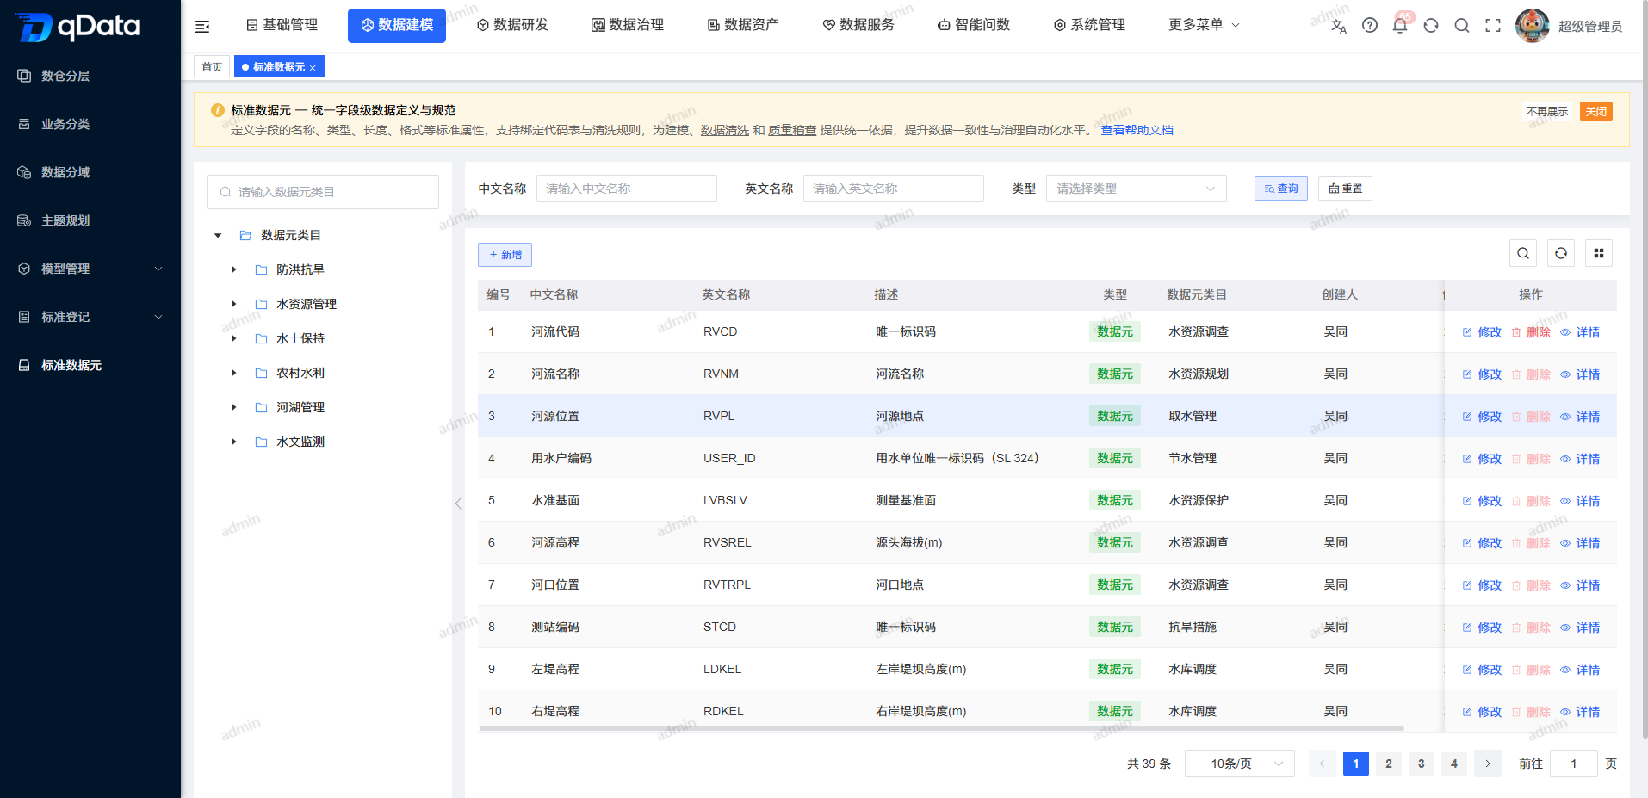1648x798 pixels.
Task: Open 数仓分层 in sidebar
Action: pyautogui.click(x=90, y=76)
